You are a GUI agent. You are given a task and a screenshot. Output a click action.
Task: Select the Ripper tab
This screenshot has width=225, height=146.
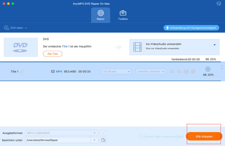100,15
